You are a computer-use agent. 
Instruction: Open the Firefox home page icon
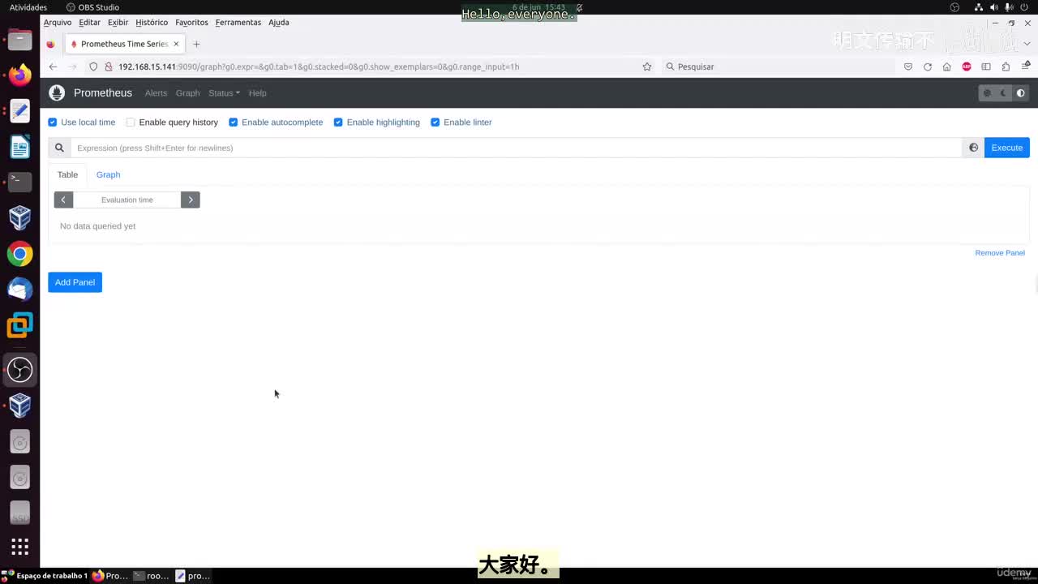946,67
